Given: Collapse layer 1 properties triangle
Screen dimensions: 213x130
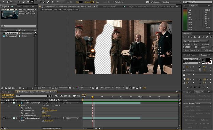Looking at the screenshot, I should [x=12, y=103].
